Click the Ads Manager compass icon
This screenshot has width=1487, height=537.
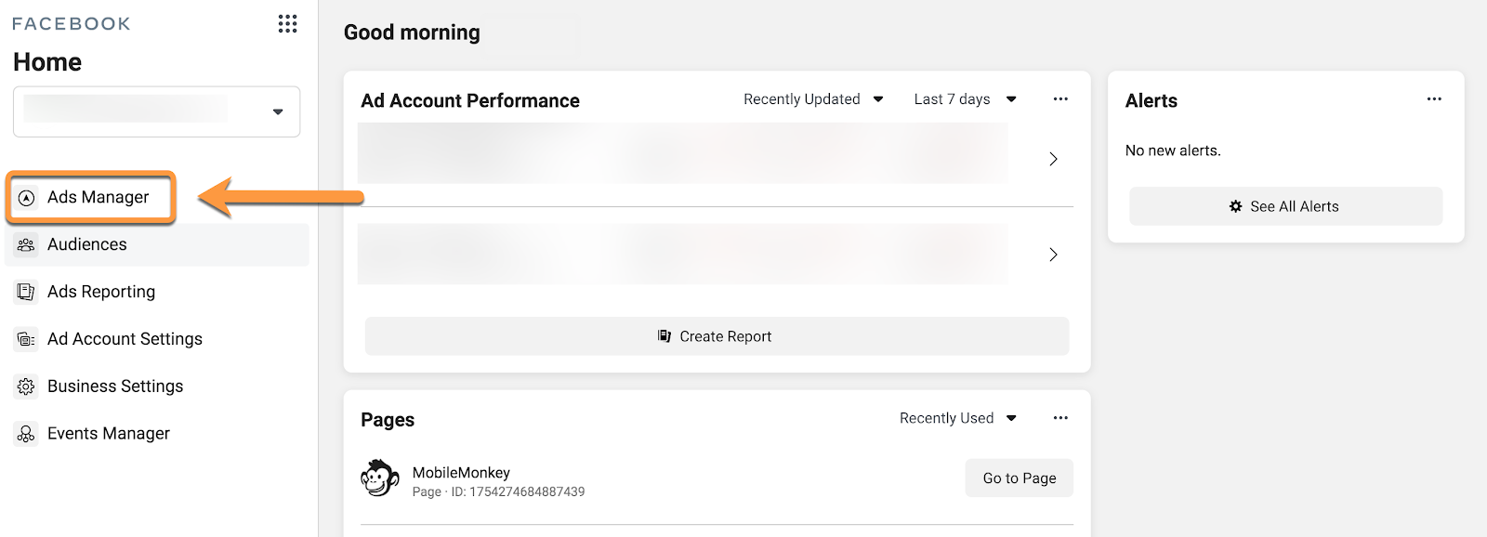click(x=27, y=197)
